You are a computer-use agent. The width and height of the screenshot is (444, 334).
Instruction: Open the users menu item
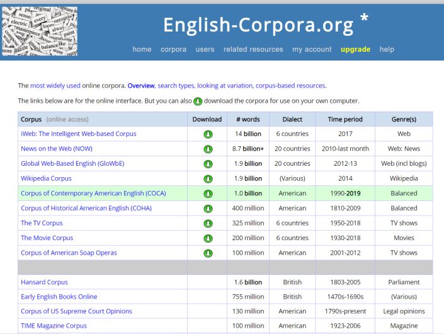(205, 49)
